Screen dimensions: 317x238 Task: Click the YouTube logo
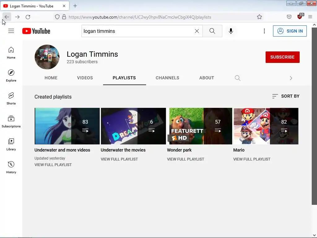coord(36,31)
